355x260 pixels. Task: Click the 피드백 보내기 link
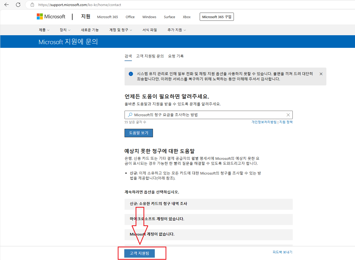282,252
